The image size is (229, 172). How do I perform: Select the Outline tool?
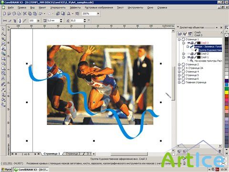(x=3, y=95)
